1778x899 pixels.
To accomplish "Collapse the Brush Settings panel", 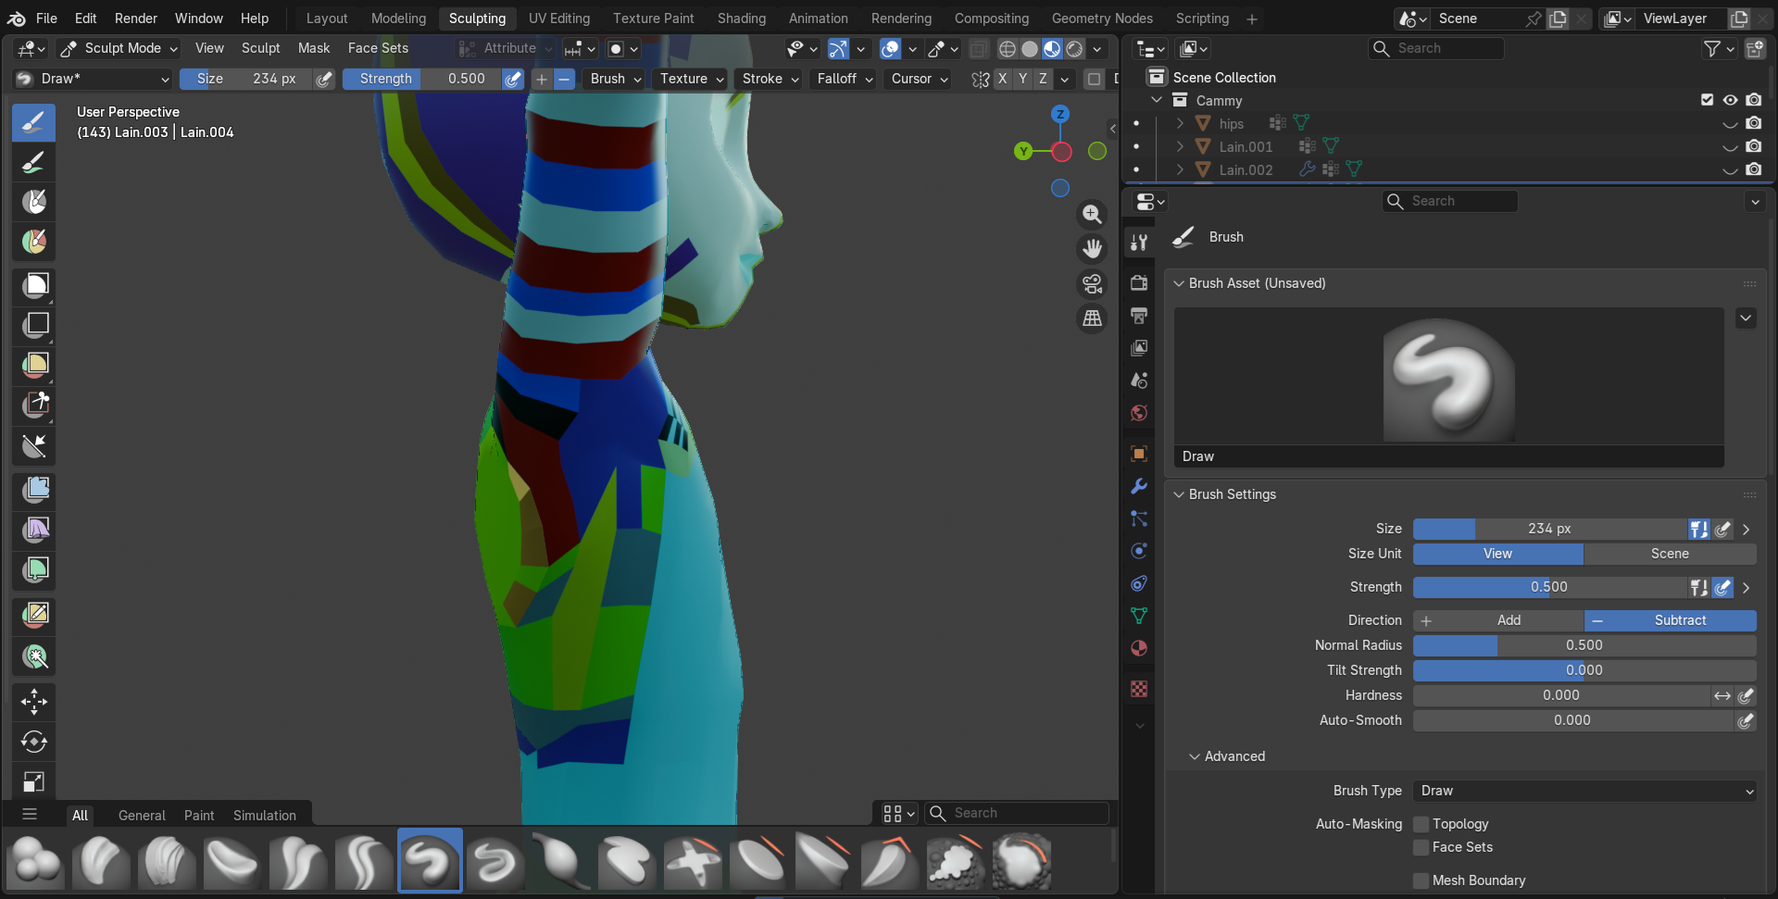I will 1232,494.
